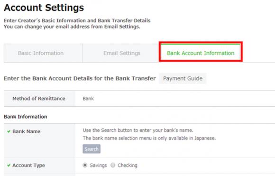Select the Bank Account Information tab

[201, 53]
